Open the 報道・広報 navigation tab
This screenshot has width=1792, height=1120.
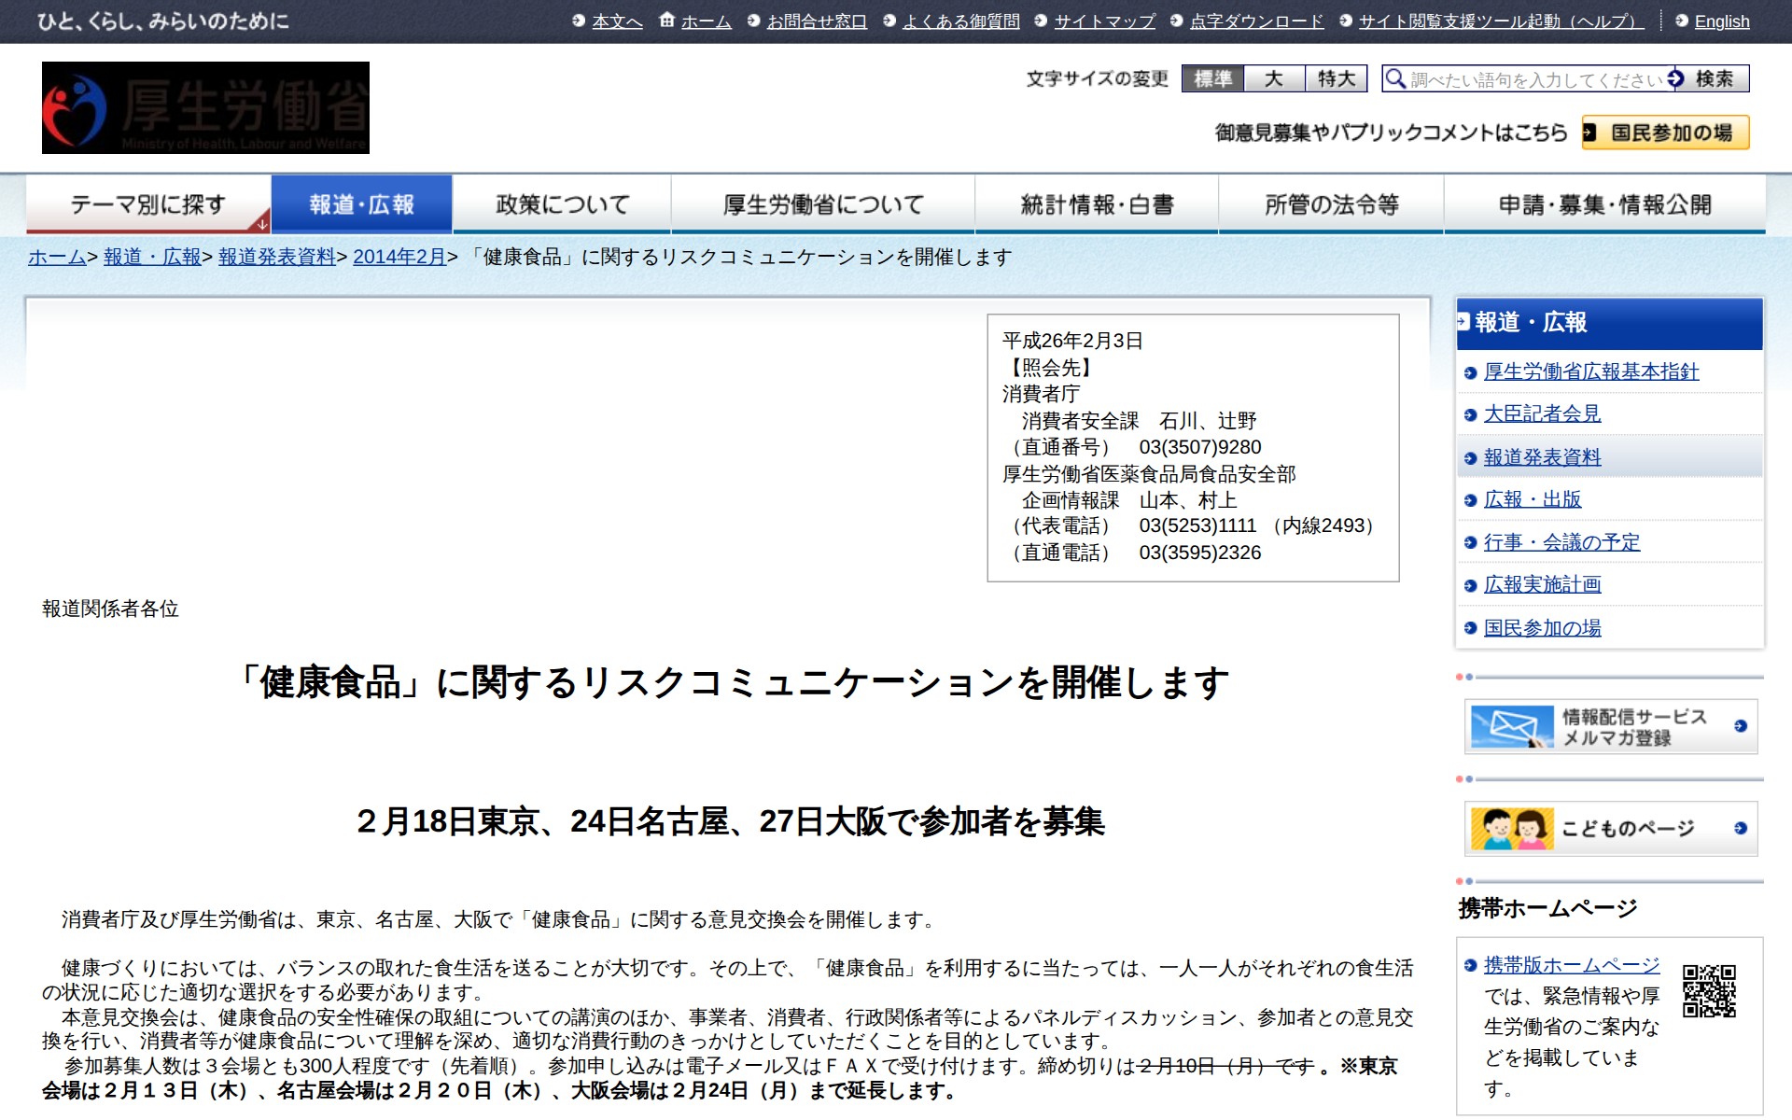(x=362, y=204)
